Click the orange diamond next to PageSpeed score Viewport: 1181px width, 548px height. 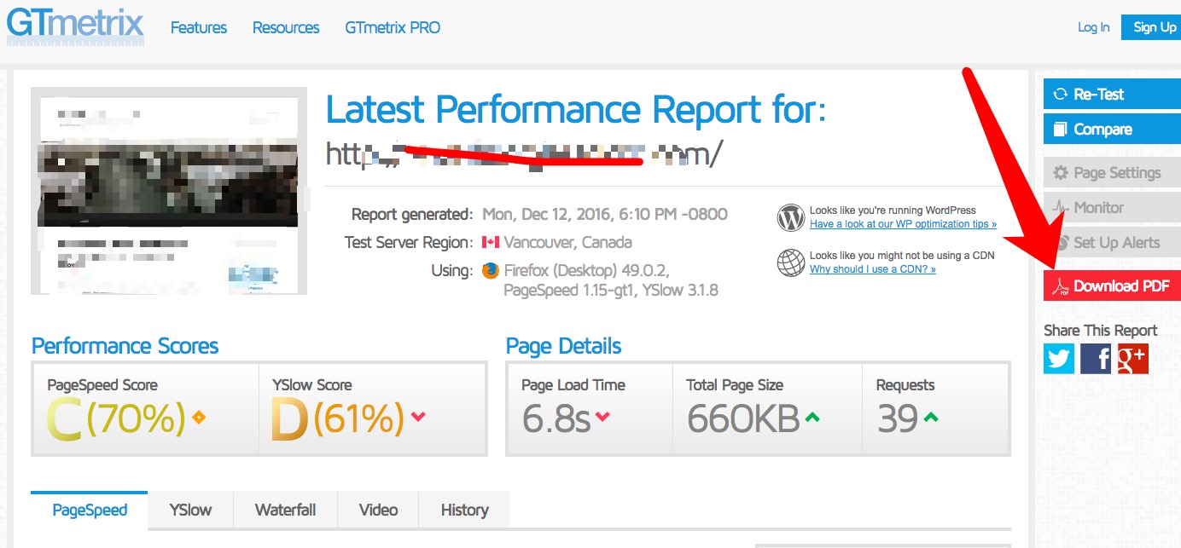point(199,418)
